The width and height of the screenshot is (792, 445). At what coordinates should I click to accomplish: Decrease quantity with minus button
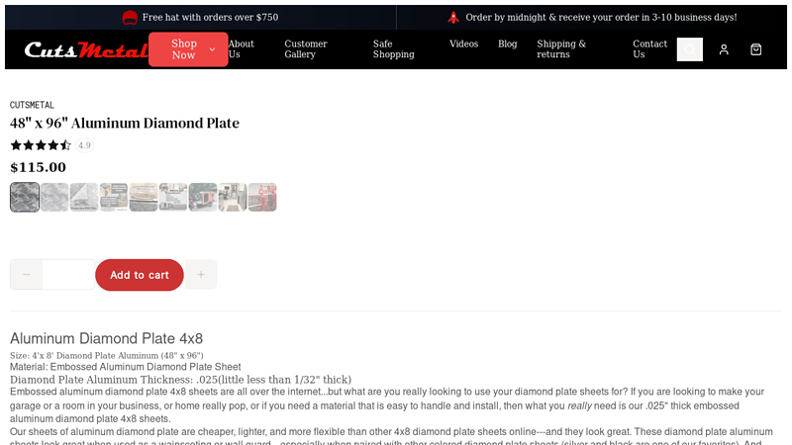tap(27, 275)
